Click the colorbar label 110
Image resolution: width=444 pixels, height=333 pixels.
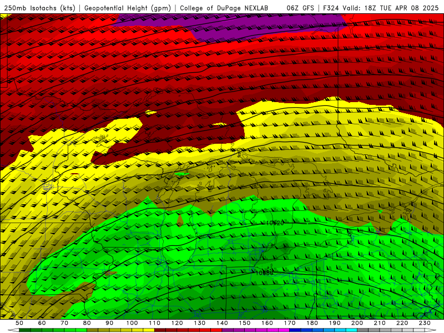pyautogui.click(x=154, y=323)
